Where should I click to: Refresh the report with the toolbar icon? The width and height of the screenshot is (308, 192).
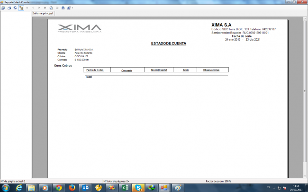15,8
